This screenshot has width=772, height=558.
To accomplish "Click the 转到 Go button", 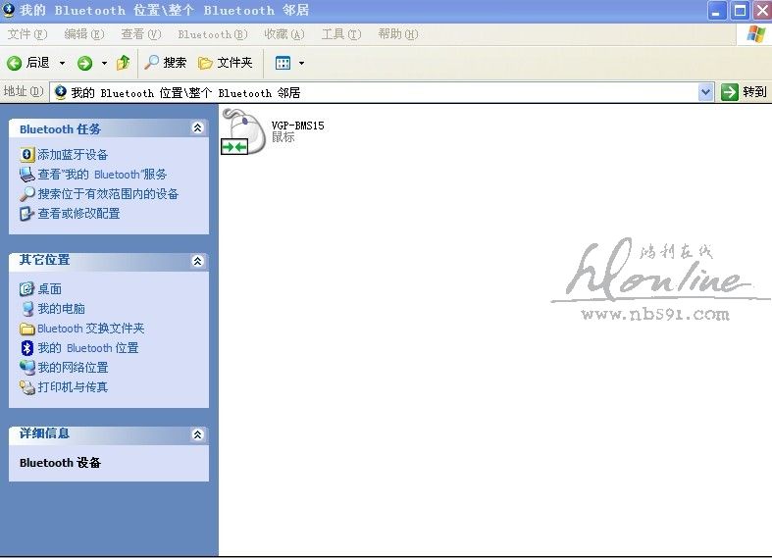I will [x=744, y=92].
